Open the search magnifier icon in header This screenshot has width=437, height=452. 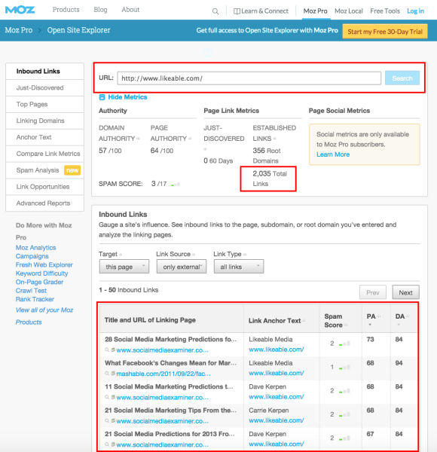215,11
